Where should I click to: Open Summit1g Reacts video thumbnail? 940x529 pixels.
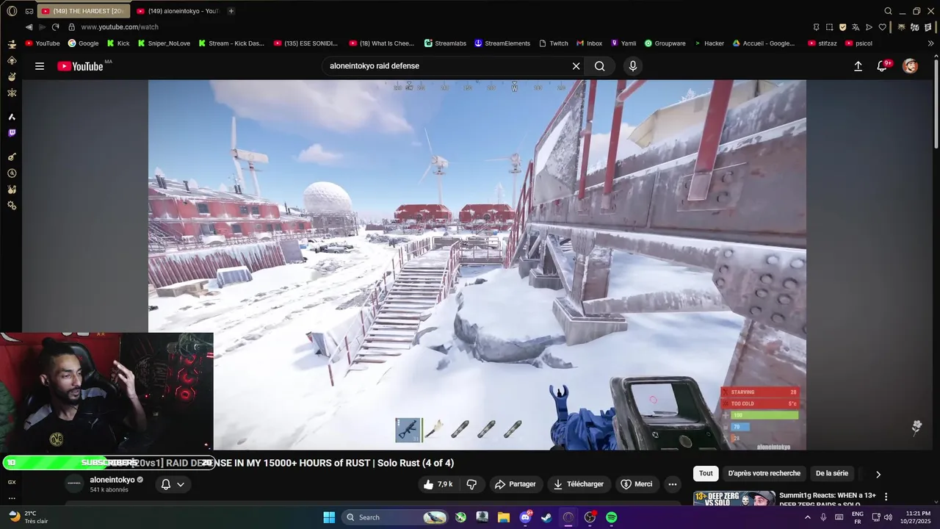734,498
